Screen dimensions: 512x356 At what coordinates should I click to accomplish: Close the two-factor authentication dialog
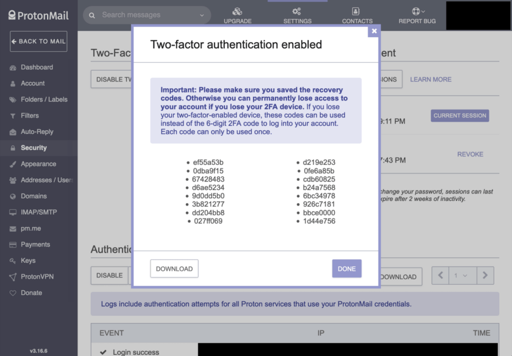click(x=374, y=31)
